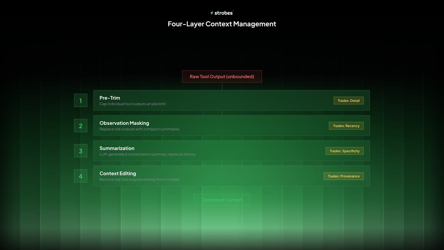The width and height of the screenshot is (444, 250).
Task: Click the 'Optimized Context' box
Action: point(222,200)
